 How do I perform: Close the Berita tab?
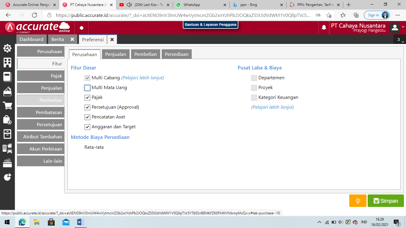[72, 39]
